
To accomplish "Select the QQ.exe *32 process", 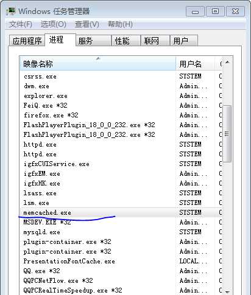I will (121, 271).
